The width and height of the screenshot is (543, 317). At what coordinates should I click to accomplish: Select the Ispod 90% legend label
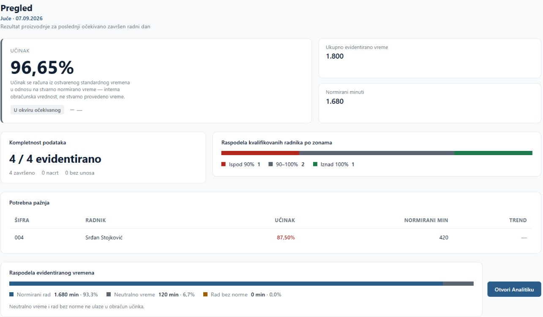tap(242, 164)
